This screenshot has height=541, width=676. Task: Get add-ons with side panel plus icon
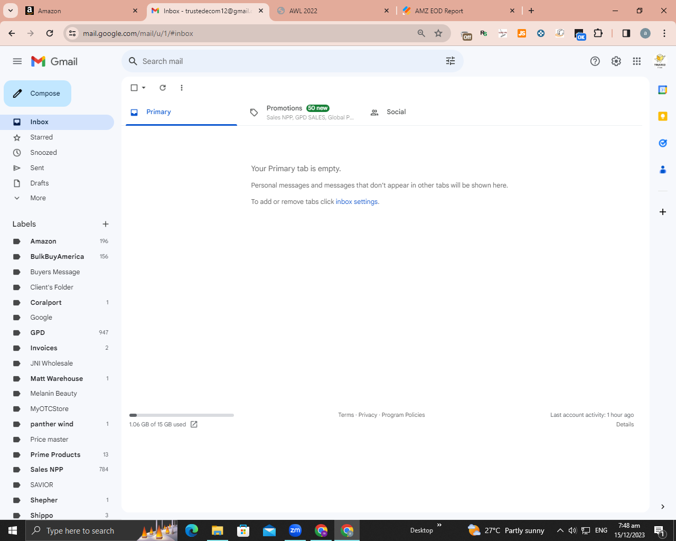[x=663, y=212]
